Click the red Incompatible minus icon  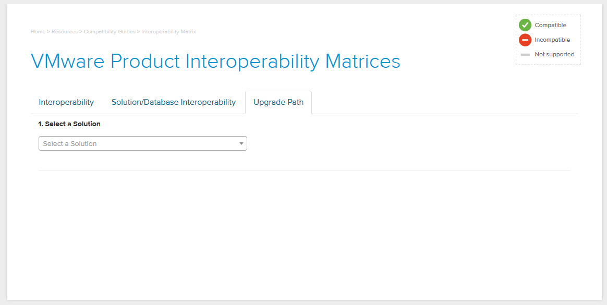click(525, 40)
